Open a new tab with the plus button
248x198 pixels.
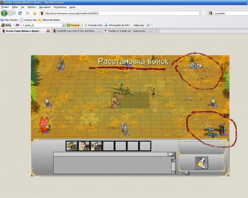click(156, 31)
